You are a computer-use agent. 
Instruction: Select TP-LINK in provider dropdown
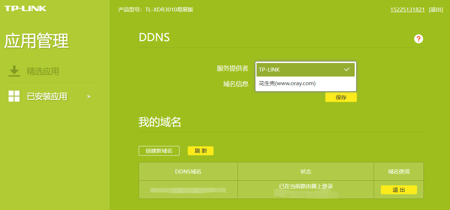pos(306,69)
